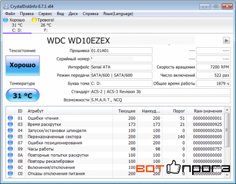
Task: Click the Интерфейс field Serial ATA
Action: [121, 67]
